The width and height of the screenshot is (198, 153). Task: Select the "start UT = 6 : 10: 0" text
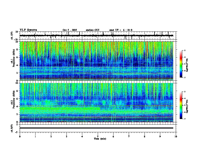tap(121, 30)
